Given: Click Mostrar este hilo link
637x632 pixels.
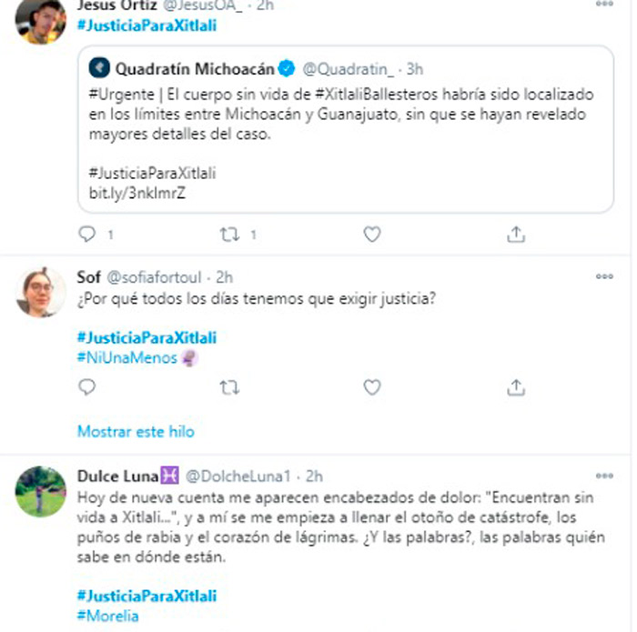Looking at the screenshot, I should coord(136,431).
